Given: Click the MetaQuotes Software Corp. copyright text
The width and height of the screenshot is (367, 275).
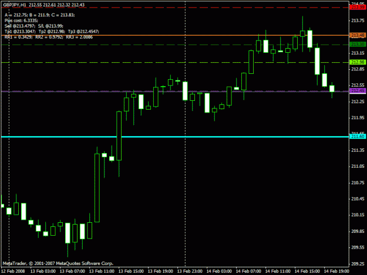Looking at the screenshot, I should pos(58,263).
